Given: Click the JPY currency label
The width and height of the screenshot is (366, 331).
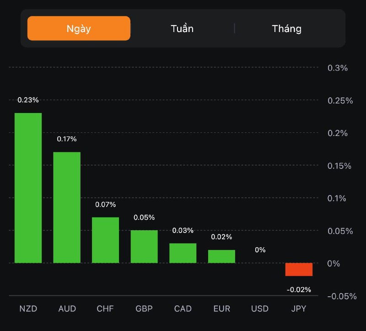Looking at the screenshot, I should (x=299, y=309).
